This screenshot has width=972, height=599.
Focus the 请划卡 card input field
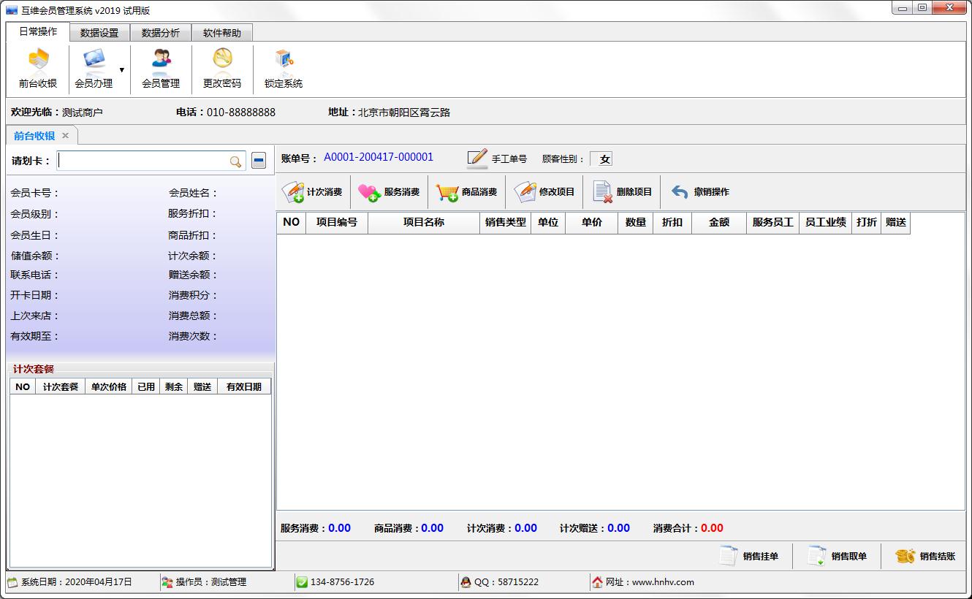[143, 161]
